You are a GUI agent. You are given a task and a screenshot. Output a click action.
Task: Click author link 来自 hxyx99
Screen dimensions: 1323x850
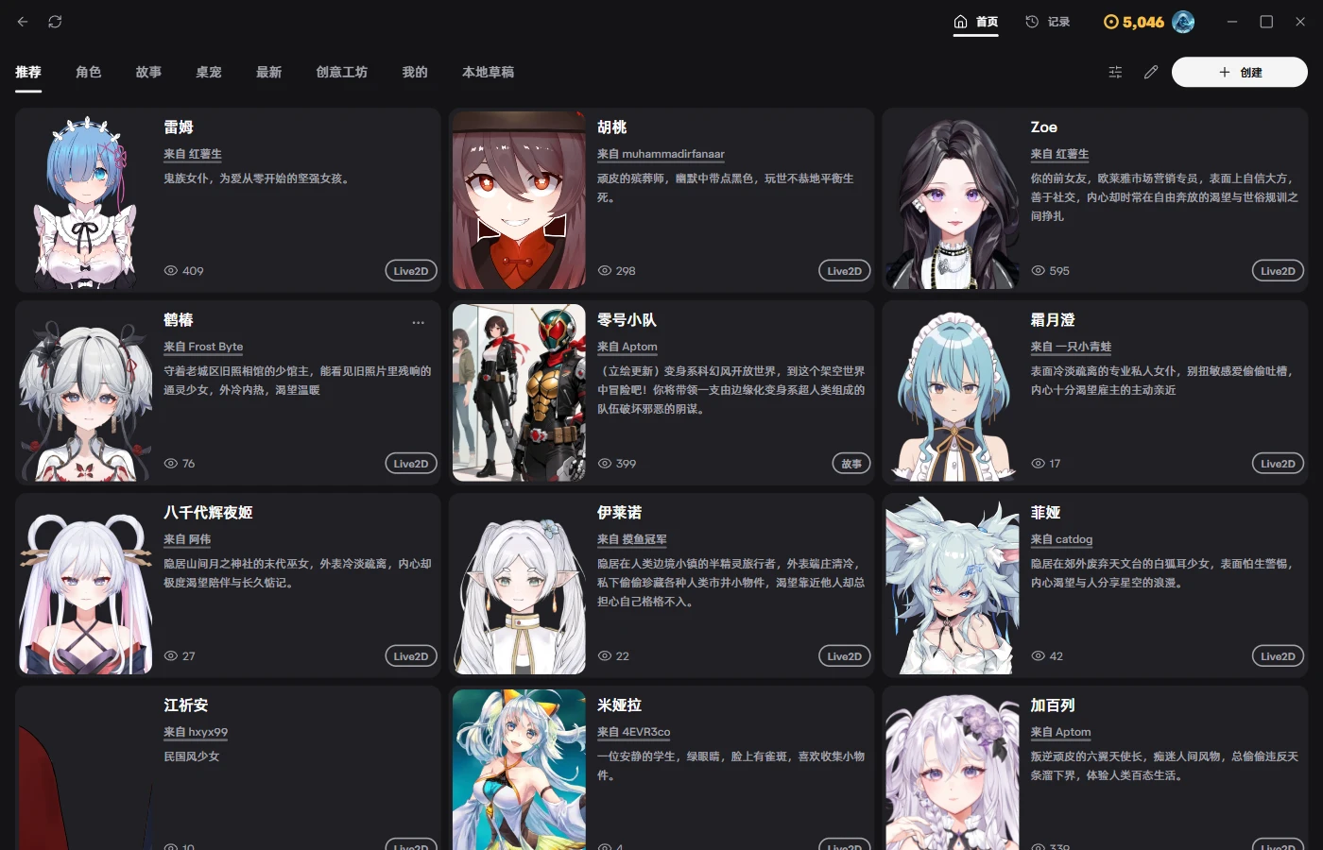point(196,732)
